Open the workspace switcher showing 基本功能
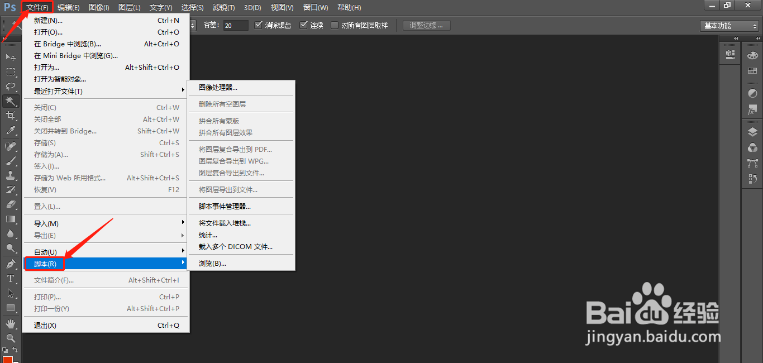The image size is (763, 363). (x=728, y=25)
